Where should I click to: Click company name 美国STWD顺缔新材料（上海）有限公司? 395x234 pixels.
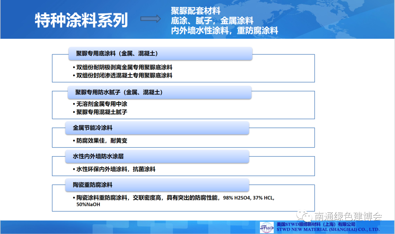click(x=316, y=224)
